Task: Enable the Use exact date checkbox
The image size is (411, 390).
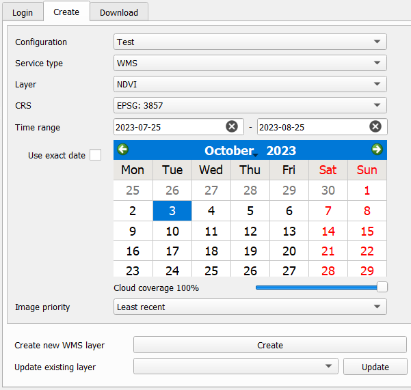Action: pyautogui.click(x=95, y=155)
